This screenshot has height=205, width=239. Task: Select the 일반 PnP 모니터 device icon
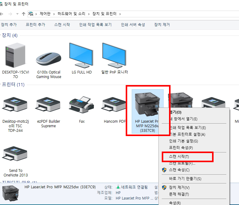click(114, 55)
